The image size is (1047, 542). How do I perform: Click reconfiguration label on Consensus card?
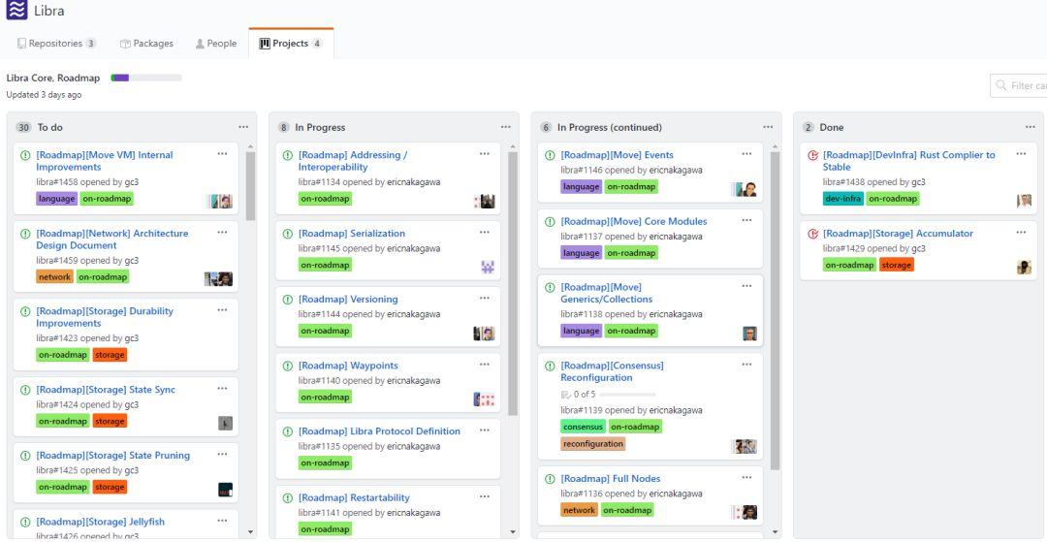[x=593, y=443]
